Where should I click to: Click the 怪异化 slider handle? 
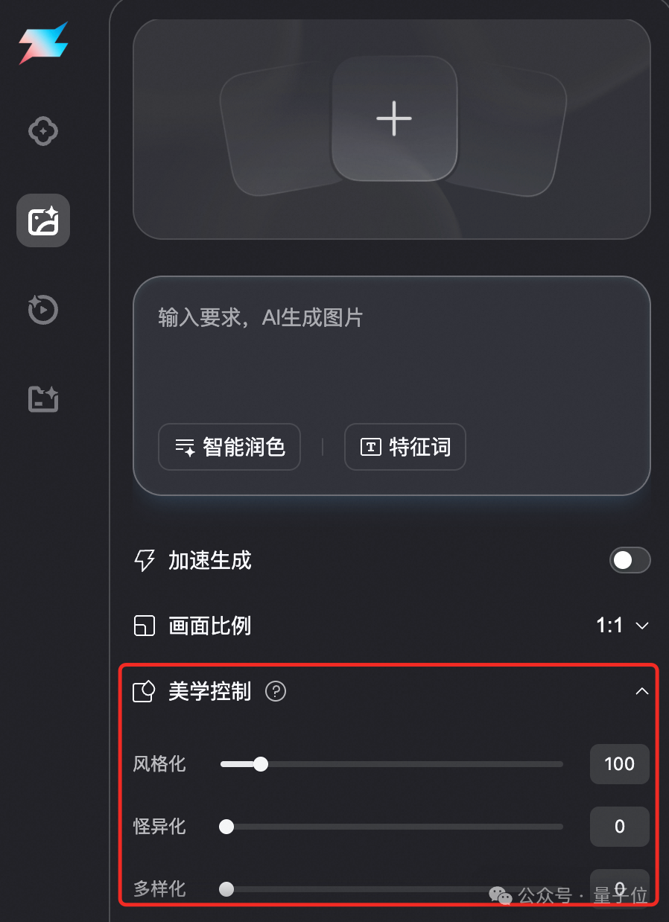(226, 827)
